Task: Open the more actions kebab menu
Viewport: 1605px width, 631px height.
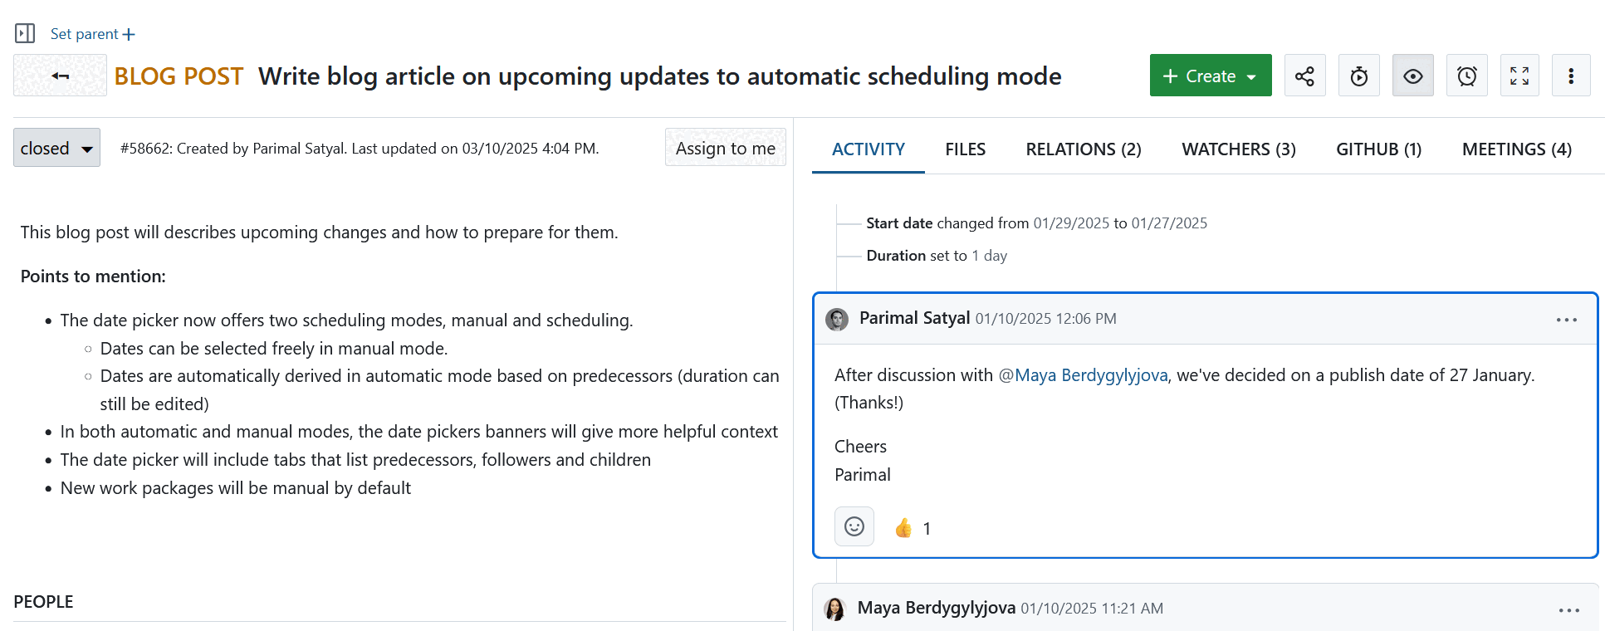Action: pyautogui.click(x=1570, y=76)
